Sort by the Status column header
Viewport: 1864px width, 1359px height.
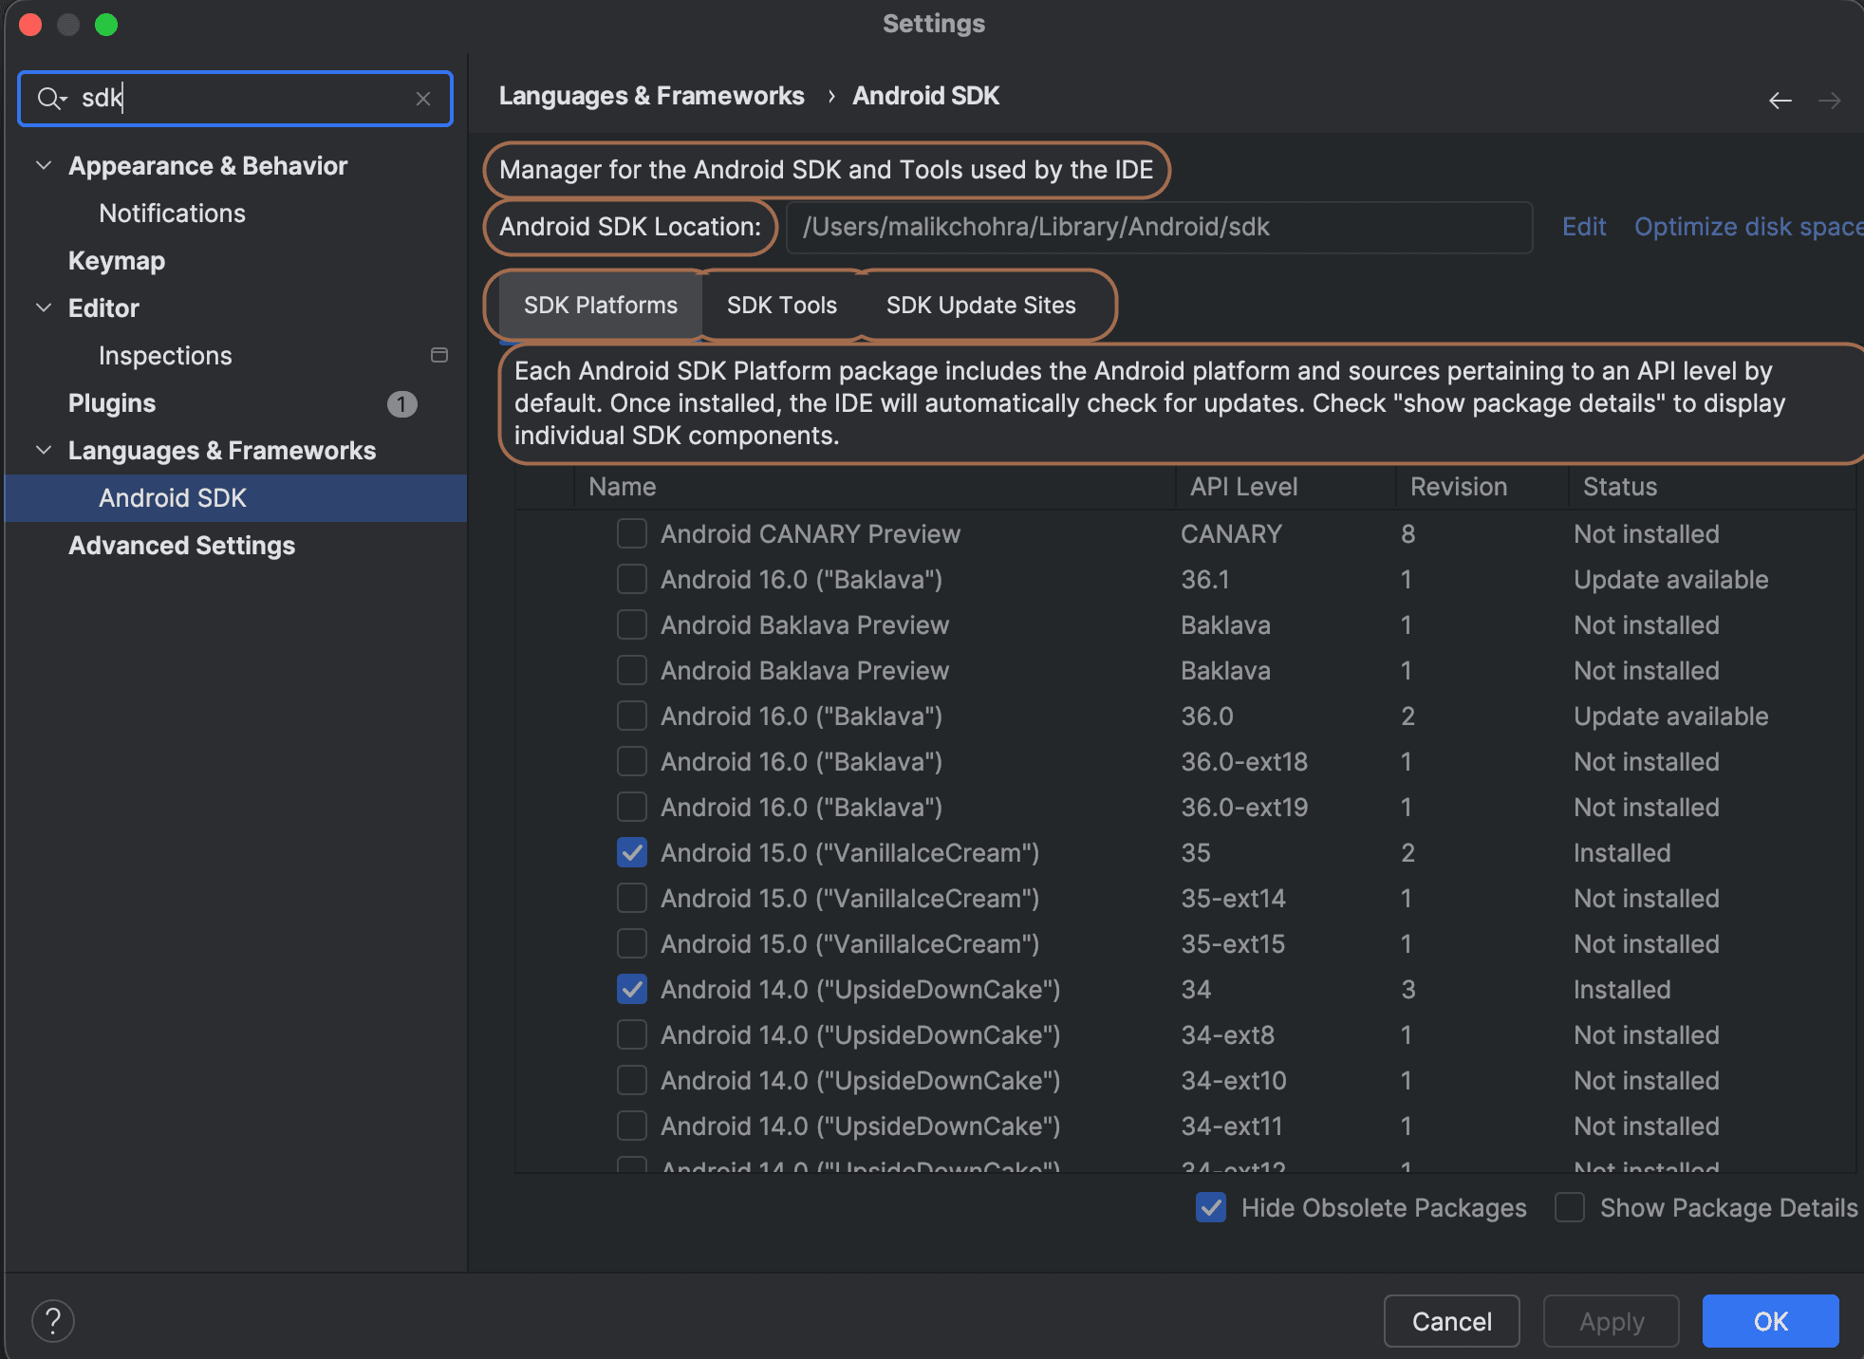click(x=1712, y=487)
